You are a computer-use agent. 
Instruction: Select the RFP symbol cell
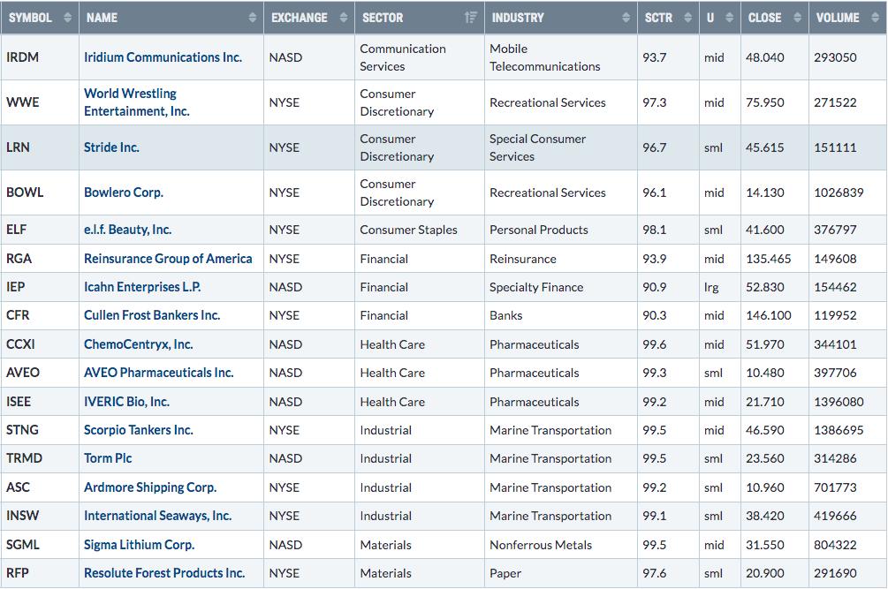pos(40,573)
